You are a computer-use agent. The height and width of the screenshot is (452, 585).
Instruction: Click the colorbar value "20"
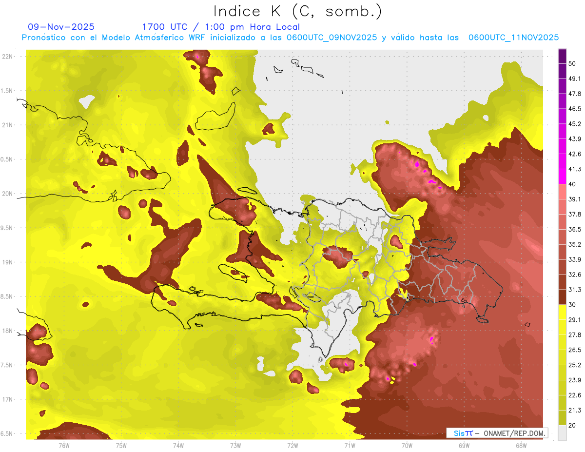point(572,426)
